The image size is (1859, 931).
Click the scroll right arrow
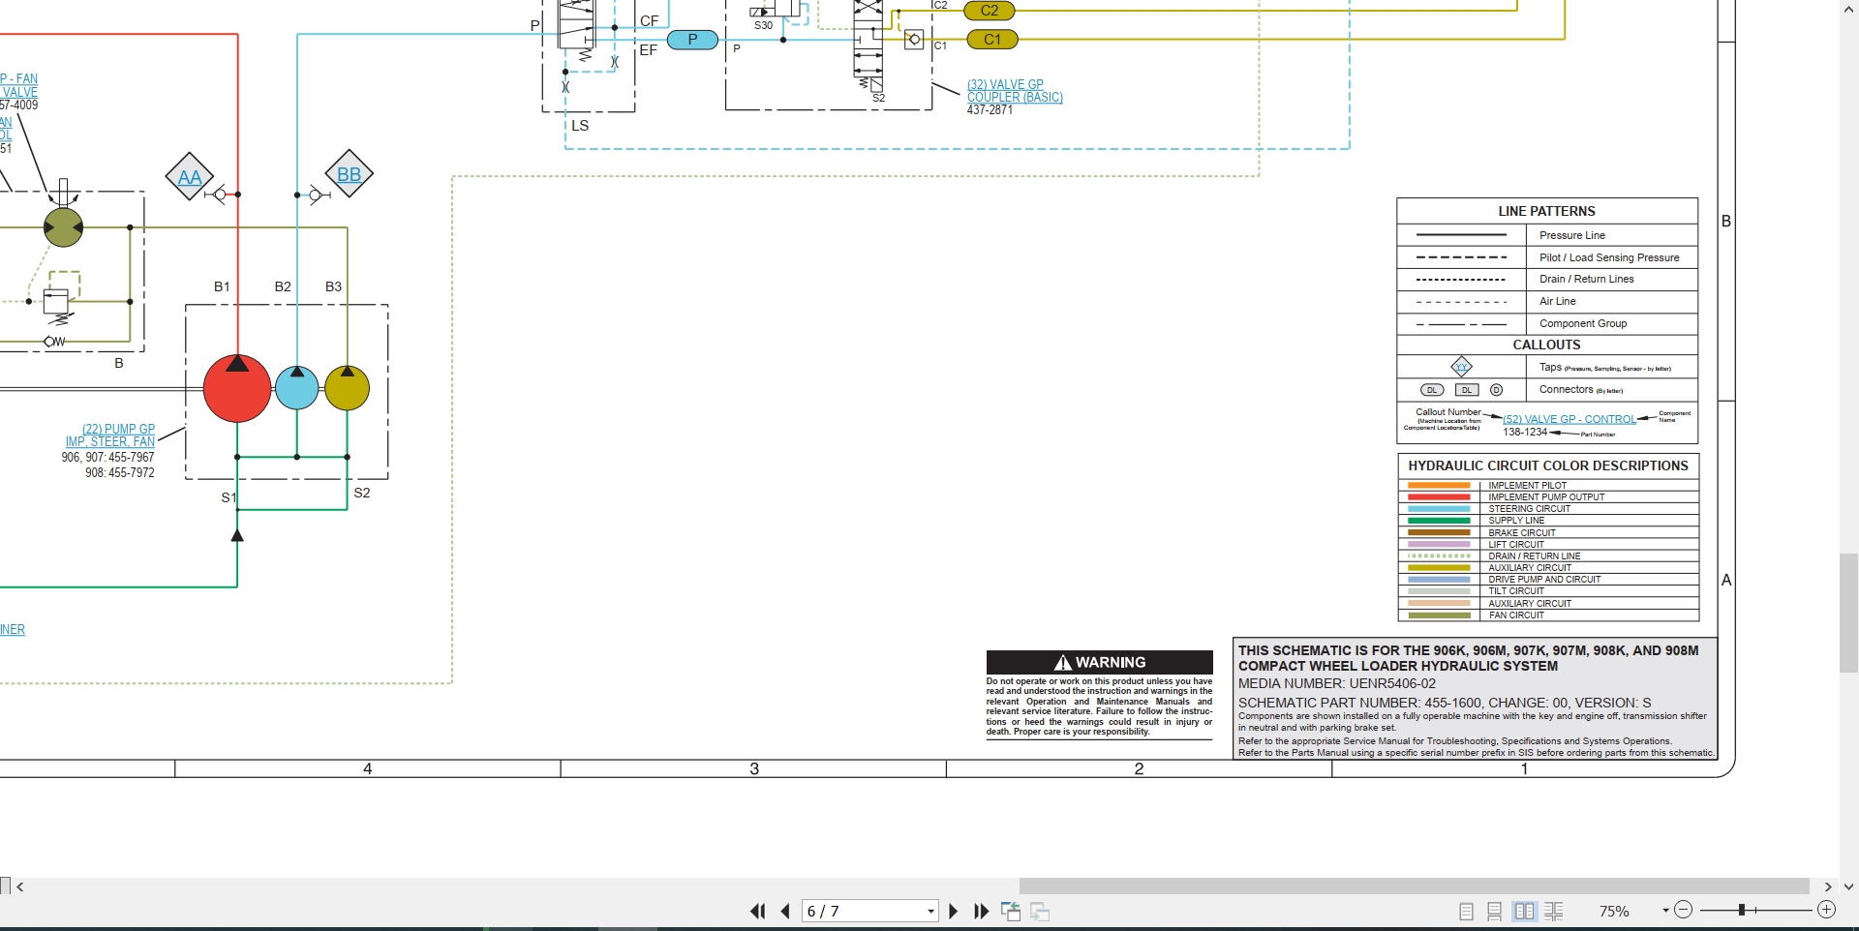click(x=1828, y=886)
